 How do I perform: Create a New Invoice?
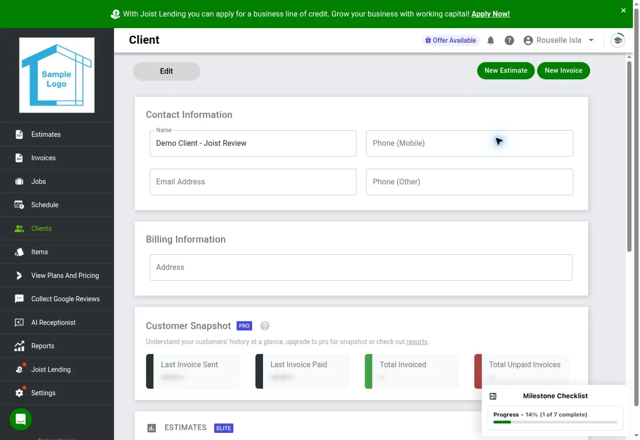pos(564,71)
